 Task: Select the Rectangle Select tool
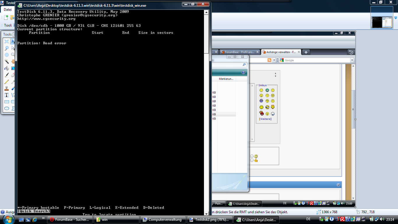[6, 41]
